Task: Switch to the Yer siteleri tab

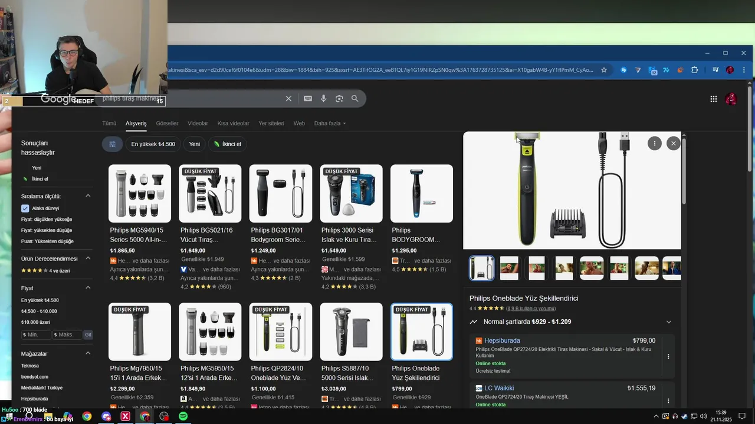Action: 271,123
